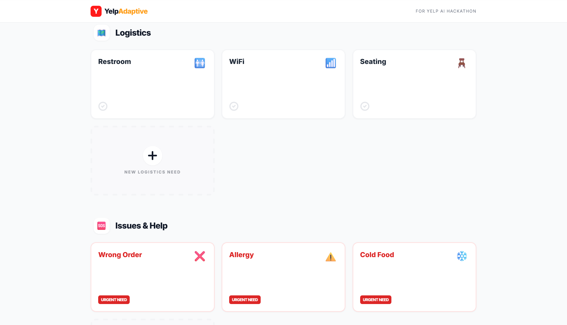Click the red X Wrong Order icon
The width and height of the screenshot is (567, 325).
coord(199,256)
